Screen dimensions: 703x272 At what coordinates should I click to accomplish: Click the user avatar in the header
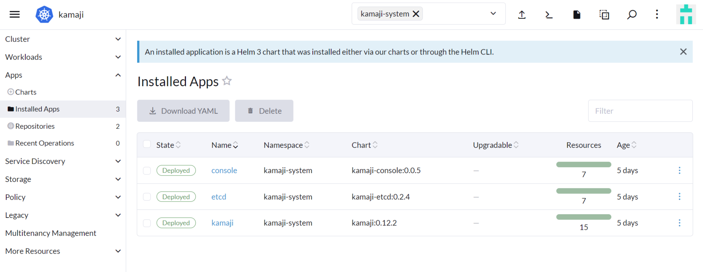(685, 14)
